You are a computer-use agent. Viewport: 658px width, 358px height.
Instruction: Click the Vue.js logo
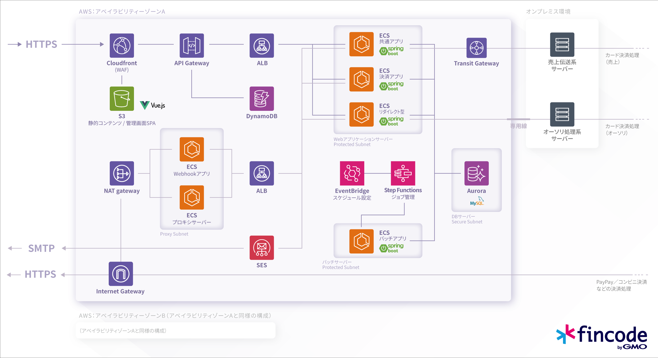coord(152,105)
